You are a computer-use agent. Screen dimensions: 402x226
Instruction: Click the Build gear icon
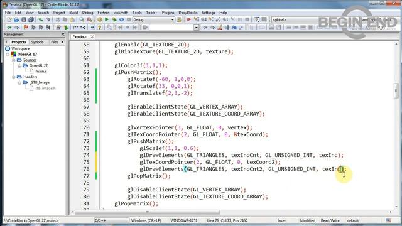100,19
